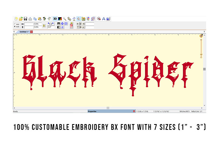
Task: Open the color bars thread chart icon
Action: coord(60,19)
